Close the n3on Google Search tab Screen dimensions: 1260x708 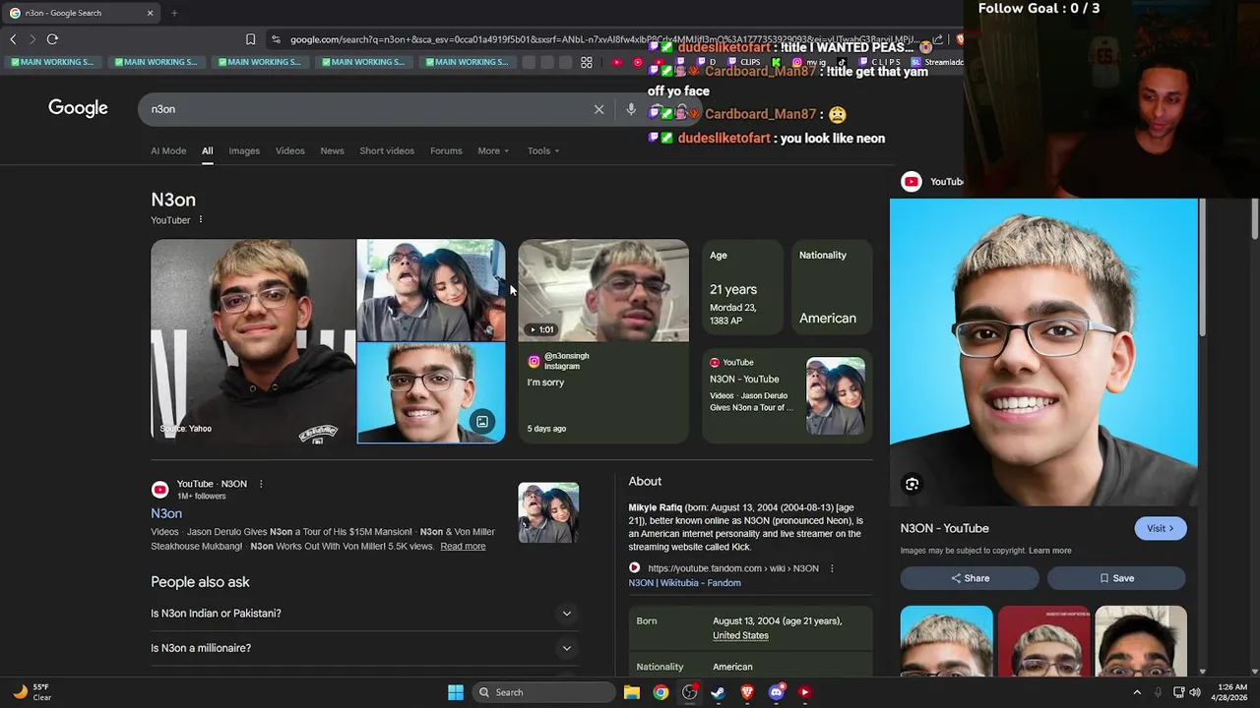150,13
